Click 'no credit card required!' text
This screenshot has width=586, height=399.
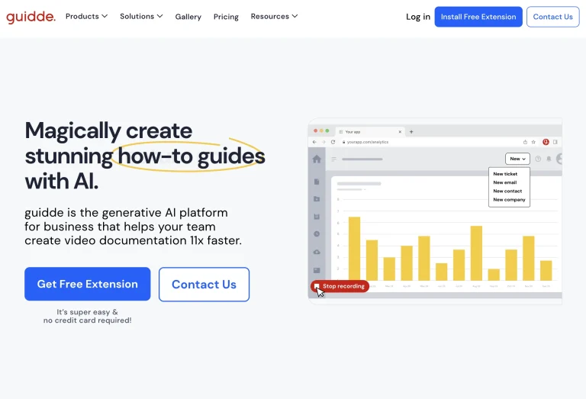[88, 320]
